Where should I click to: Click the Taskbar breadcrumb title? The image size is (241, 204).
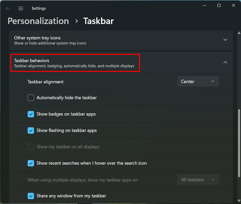point(98,21)
